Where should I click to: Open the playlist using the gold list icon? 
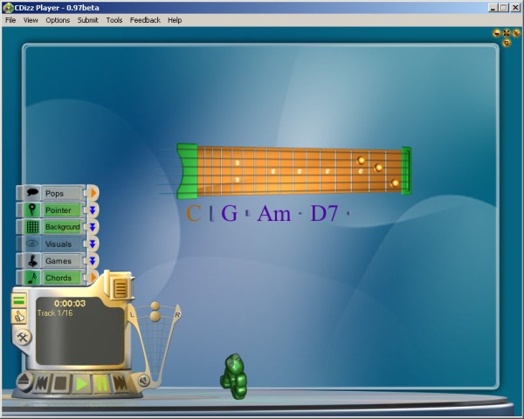pyautogui.click(x=121, y=288)
